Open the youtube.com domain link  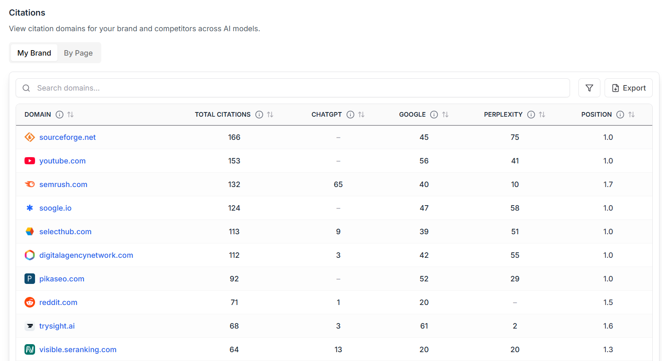(x=62, y=161)
